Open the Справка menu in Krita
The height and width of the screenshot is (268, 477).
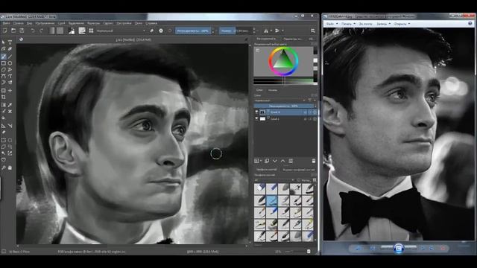click(x=151, y=23)
